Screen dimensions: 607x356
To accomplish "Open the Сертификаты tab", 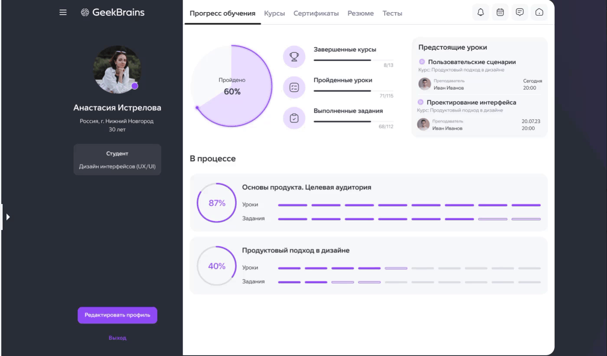I will tap(316, 13).
